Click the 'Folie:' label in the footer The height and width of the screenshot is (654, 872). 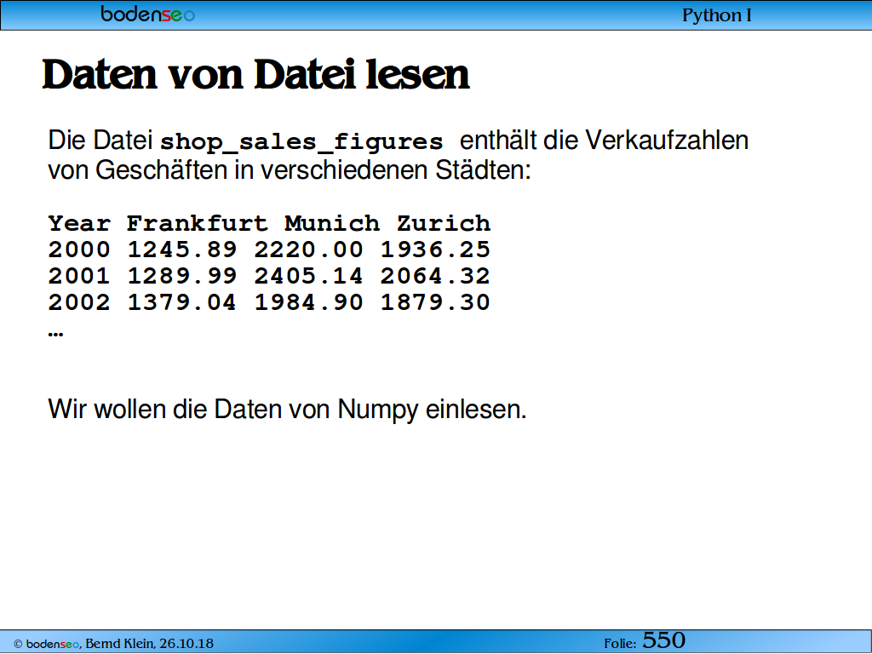620,644
